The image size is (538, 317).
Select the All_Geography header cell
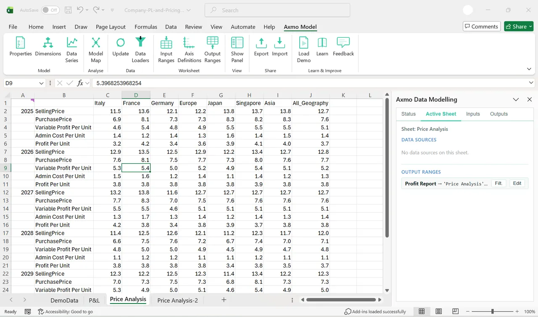311,103
